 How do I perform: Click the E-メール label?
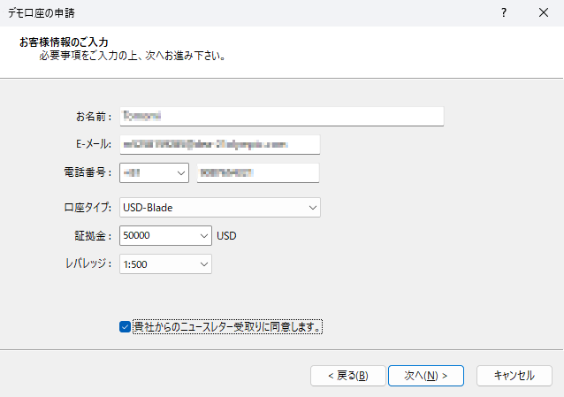(94, 144)
